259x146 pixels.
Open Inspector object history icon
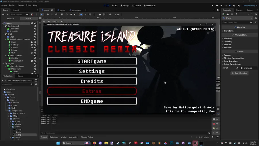point(256,14)
